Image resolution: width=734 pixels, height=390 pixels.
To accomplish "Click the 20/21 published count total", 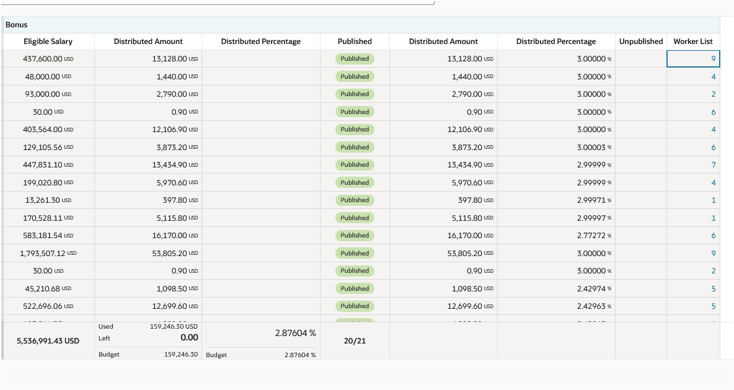I will click(x=355, y=341).
